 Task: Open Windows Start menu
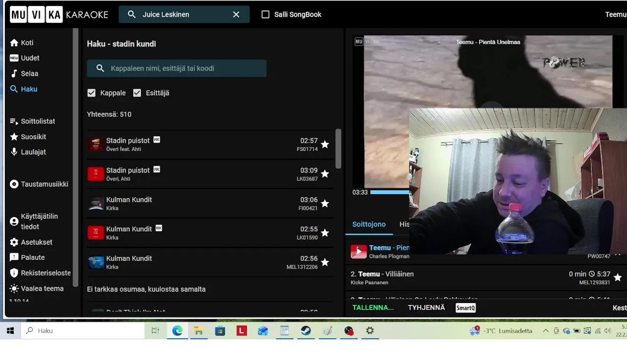10,331
